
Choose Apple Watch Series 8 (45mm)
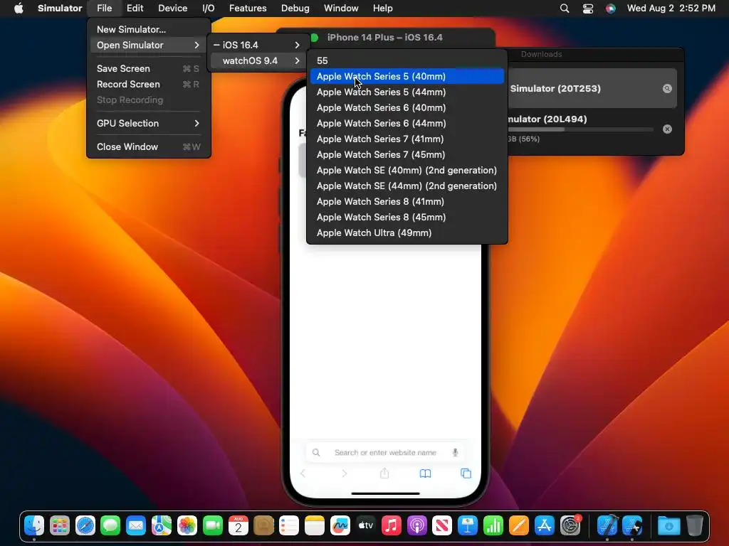pos(407,218)
